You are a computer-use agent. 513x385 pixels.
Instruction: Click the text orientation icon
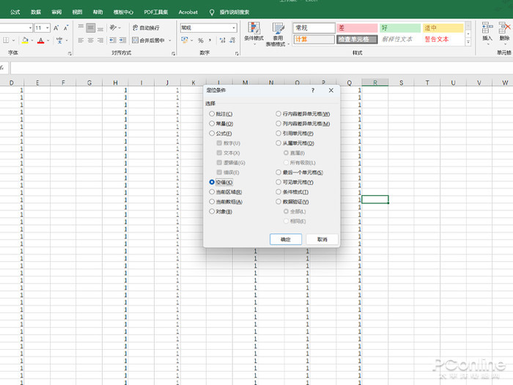coord(113,28)
